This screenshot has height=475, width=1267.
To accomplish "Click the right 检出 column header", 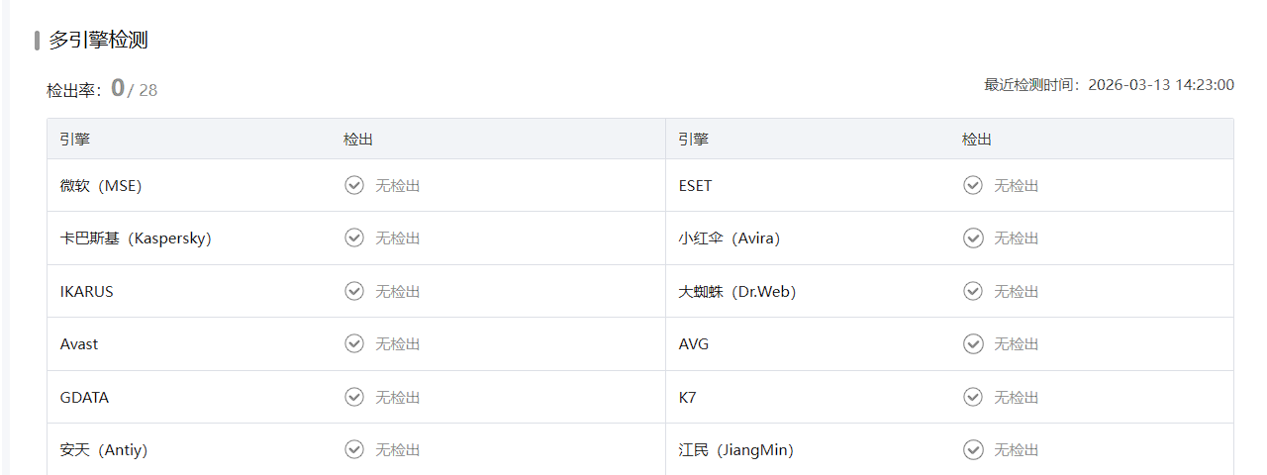I will (976, 140).
